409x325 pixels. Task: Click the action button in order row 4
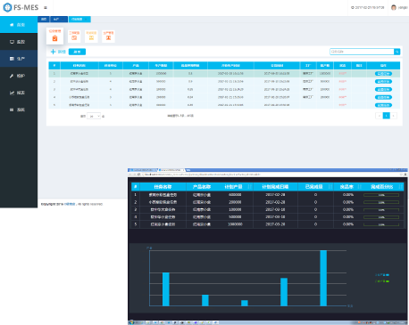pos(383,97)
